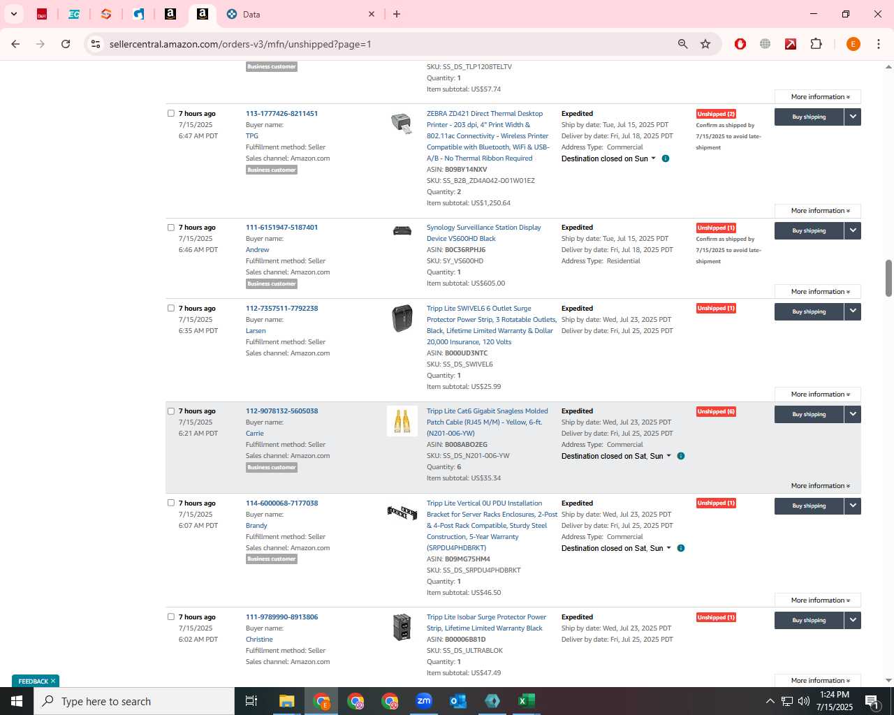Expand More information for Synology order
Image resolution: width=894 pixels, height=715 pixels.
pyautogui.click(x=817, y=292)
